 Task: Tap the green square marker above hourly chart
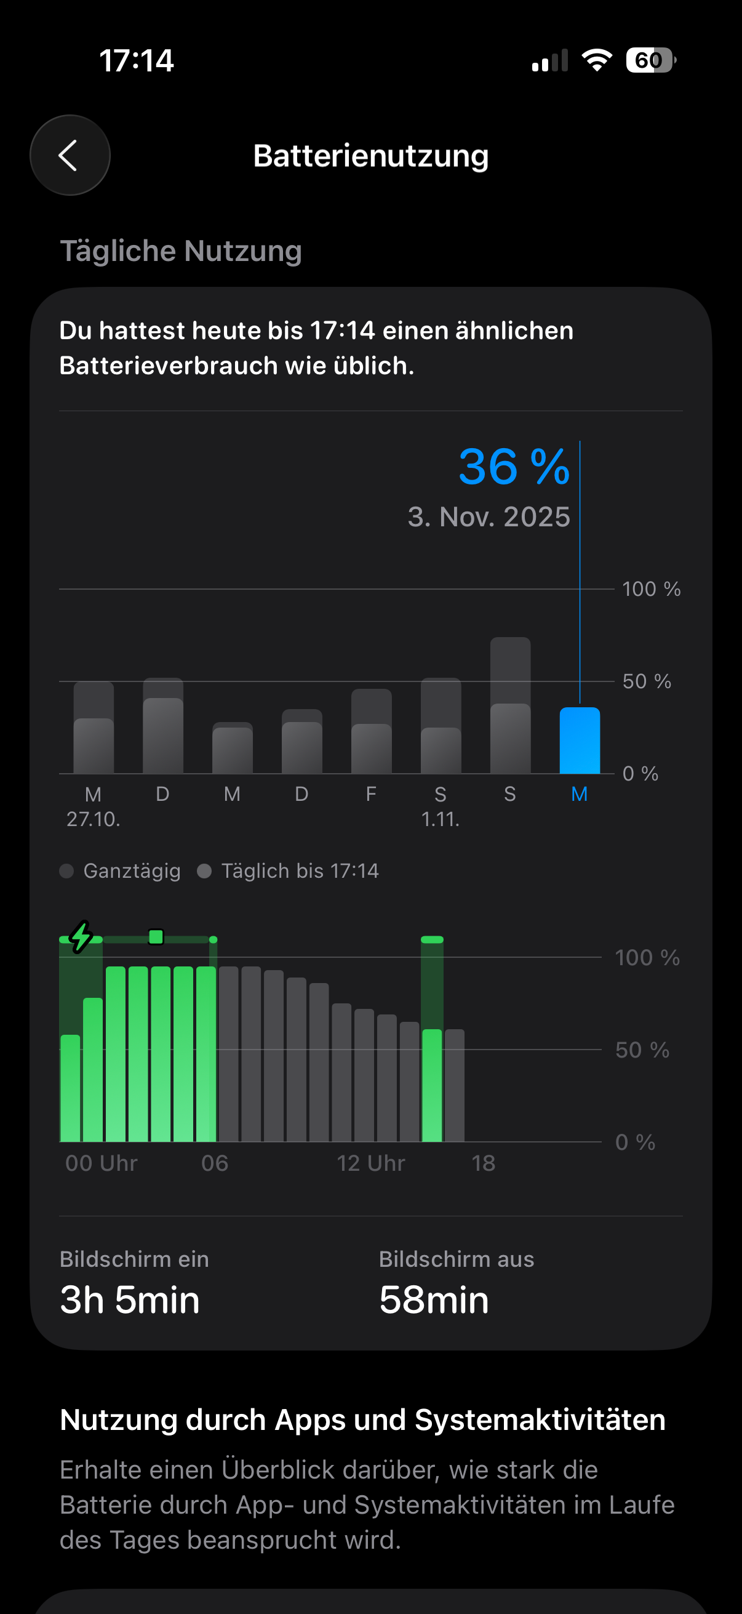click(156, 937)
